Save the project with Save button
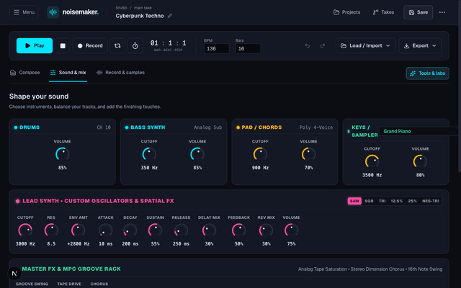Viewport: 461px width, 288px height. coord(418,12)
